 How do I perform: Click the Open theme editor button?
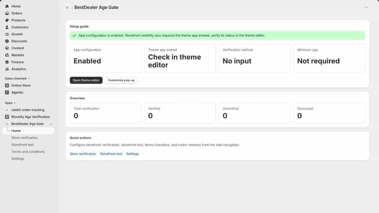coord(86,80)
